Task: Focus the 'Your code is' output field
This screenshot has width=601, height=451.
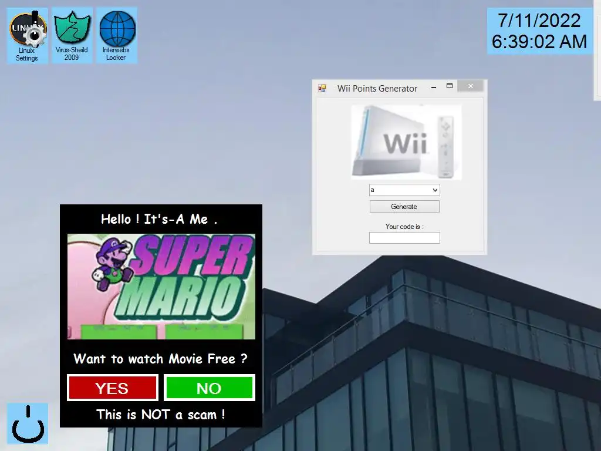Action: tap(404, 238)
